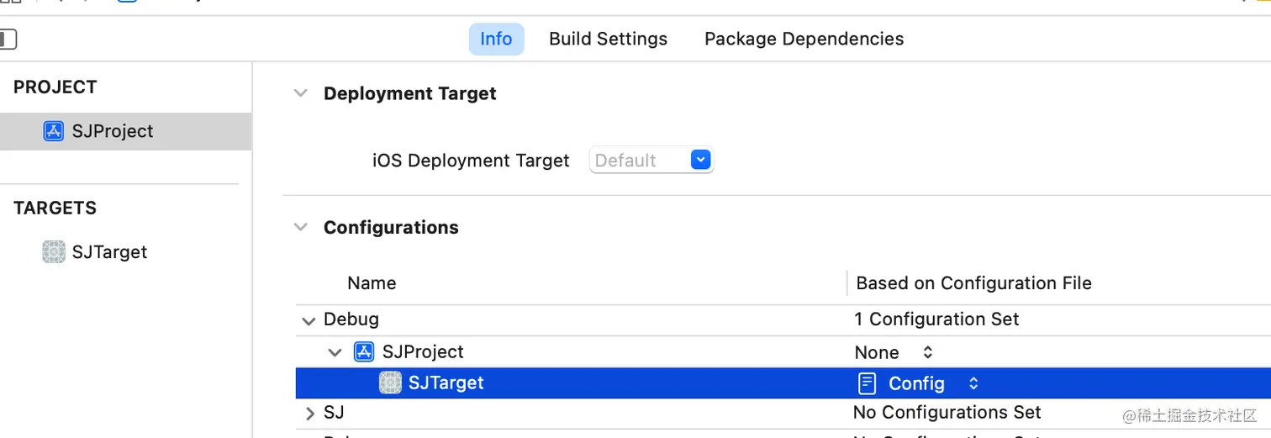1271x438 pixels.
Task: Click the Based on Configuration File header
Action: click(x=973, y=283)
